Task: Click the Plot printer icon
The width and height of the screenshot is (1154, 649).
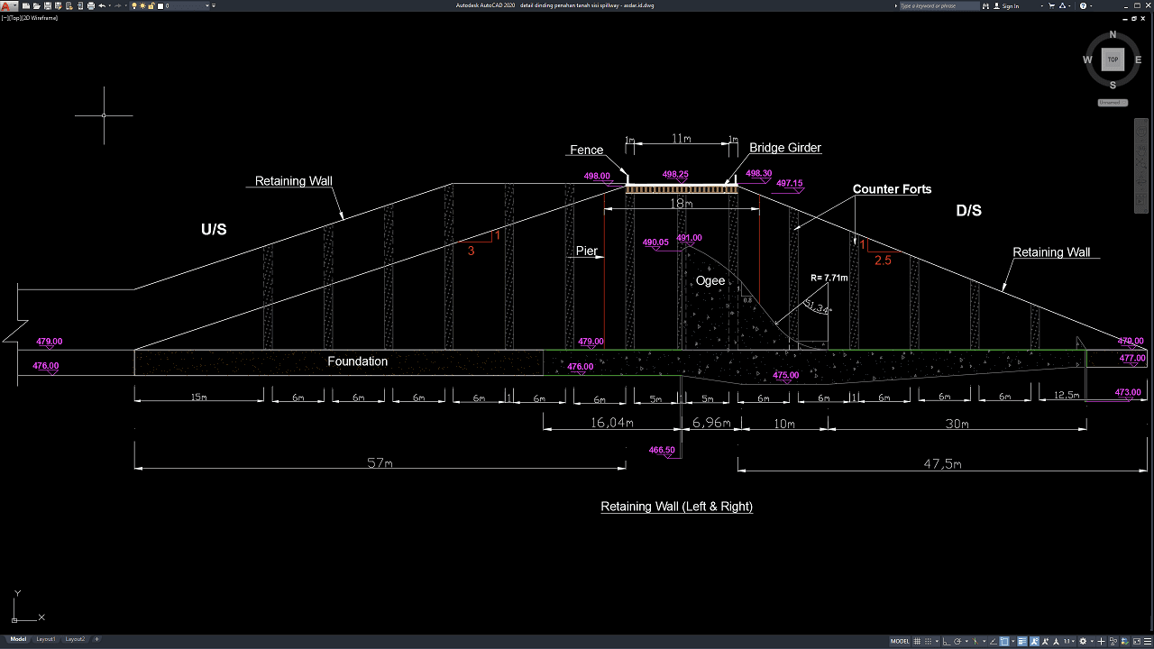Action: [x=89, y=5]
